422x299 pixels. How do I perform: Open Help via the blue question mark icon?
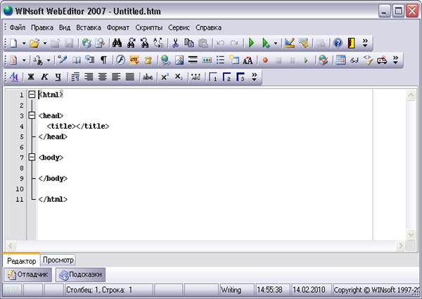tap(338, 43)
